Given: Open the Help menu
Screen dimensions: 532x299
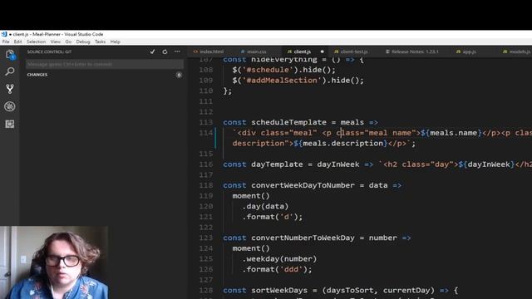Looking at the screenshot, I should pos(116,42).
